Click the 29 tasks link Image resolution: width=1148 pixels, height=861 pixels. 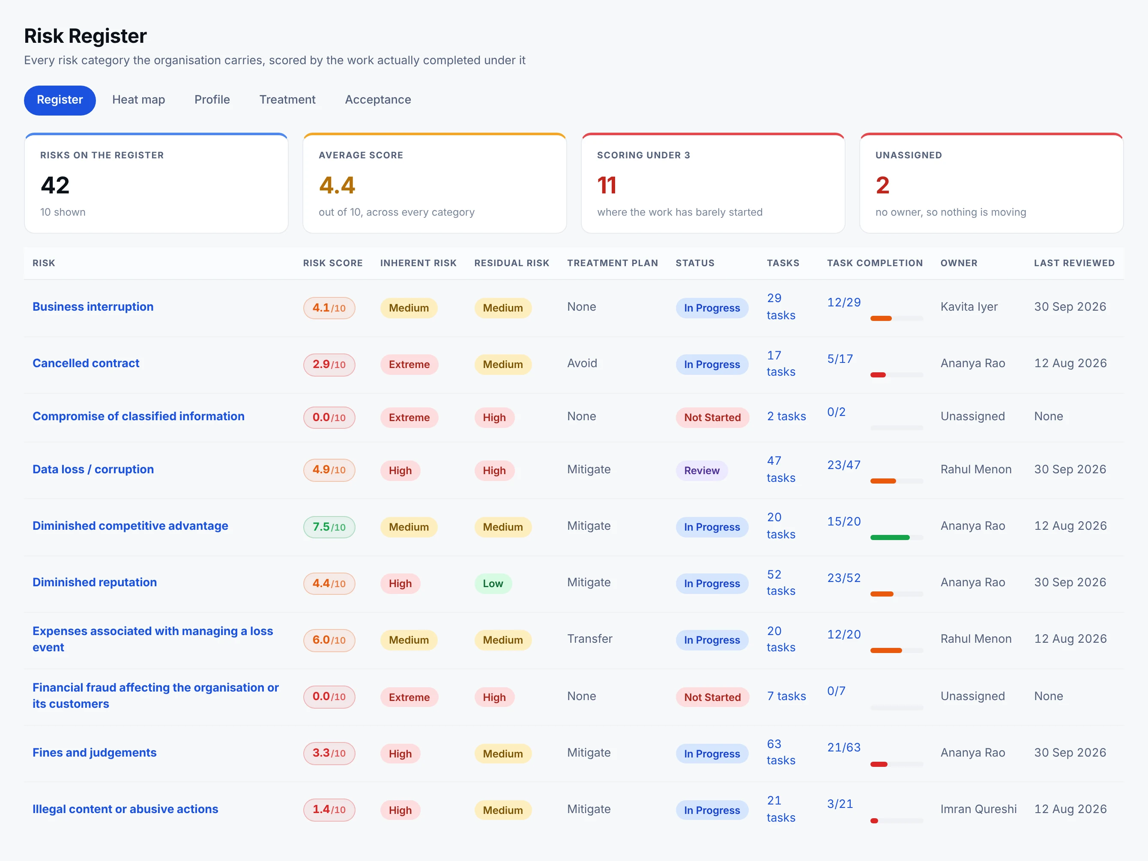pos(781,307)
